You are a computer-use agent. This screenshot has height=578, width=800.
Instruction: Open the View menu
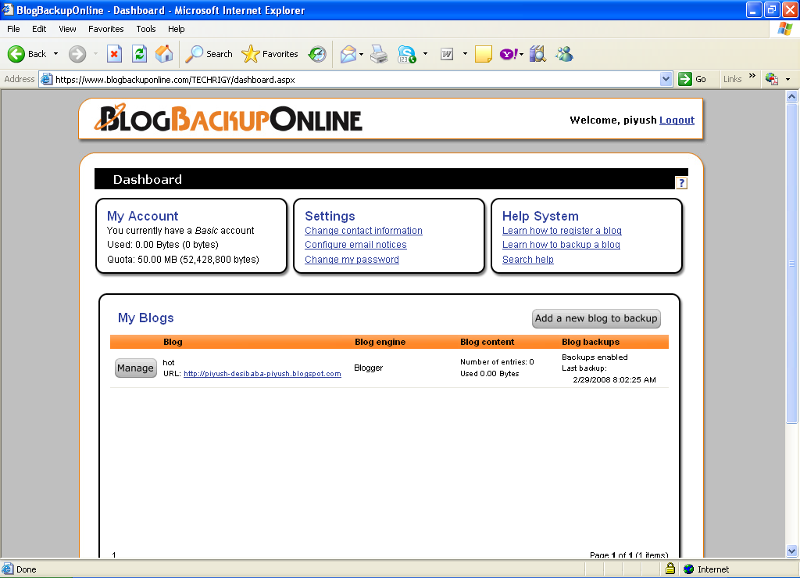67,29
